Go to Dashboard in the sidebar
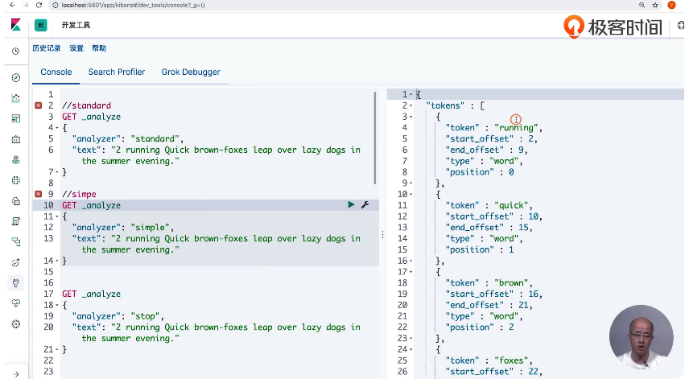This screenshot has width=685, height=383. 15,118
